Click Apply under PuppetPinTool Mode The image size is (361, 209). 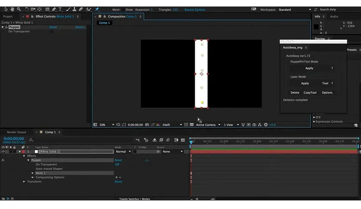(x=309, y=68)
